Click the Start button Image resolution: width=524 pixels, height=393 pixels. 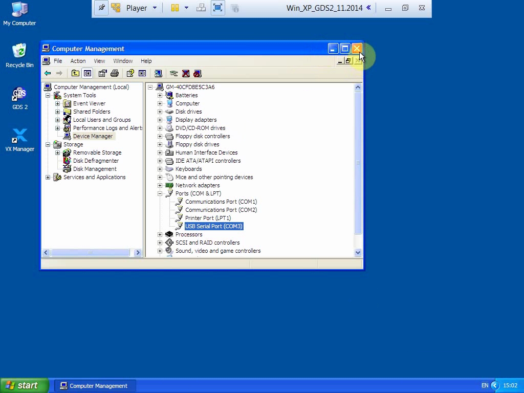point(25,385)
